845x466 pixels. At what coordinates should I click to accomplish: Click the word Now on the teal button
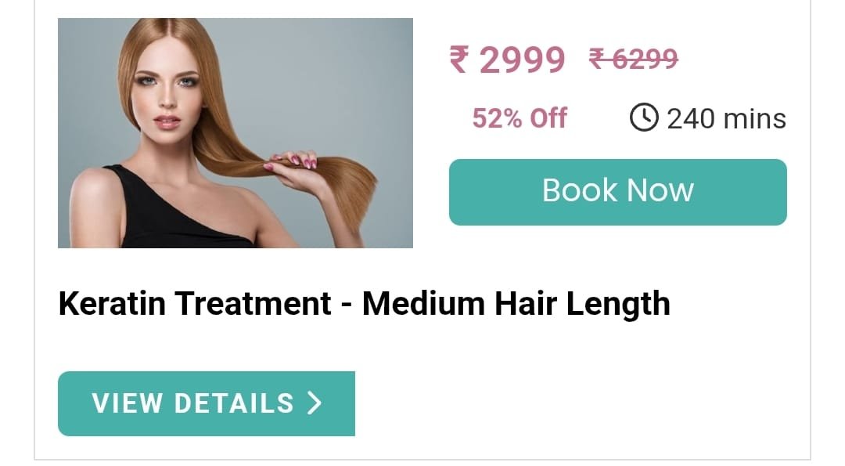(x=660, y=190)
